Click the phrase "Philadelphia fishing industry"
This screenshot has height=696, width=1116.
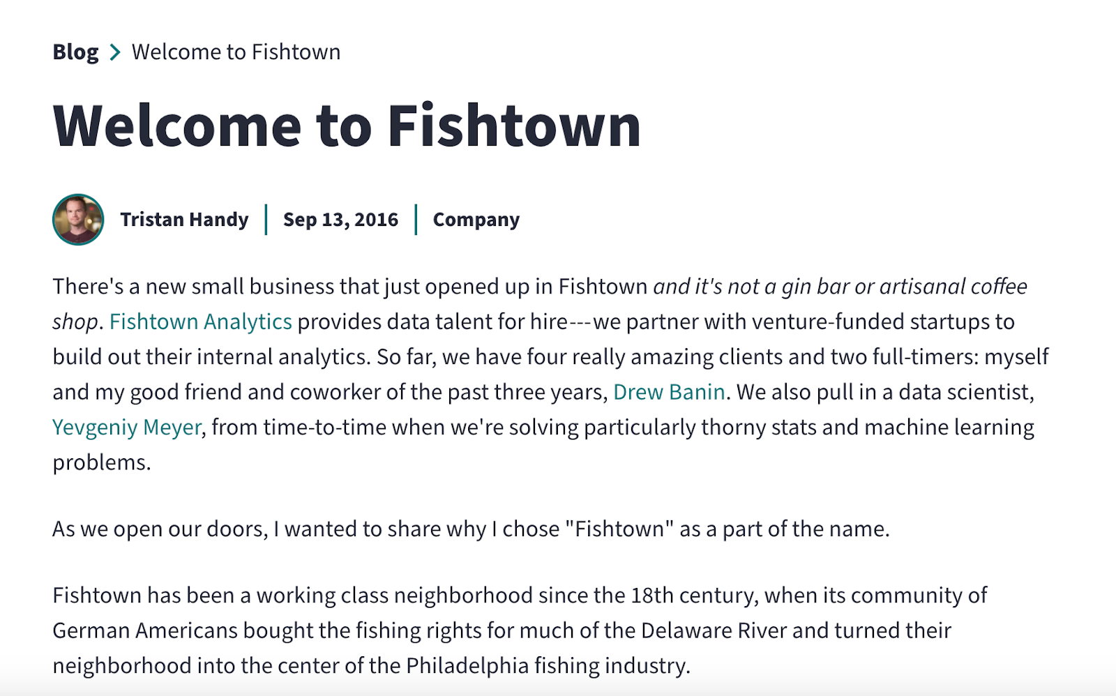click(548, 666)
